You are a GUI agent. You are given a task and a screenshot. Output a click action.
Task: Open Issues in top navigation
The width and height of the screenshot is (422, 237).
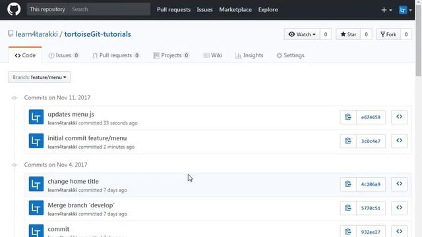(204, 10)
